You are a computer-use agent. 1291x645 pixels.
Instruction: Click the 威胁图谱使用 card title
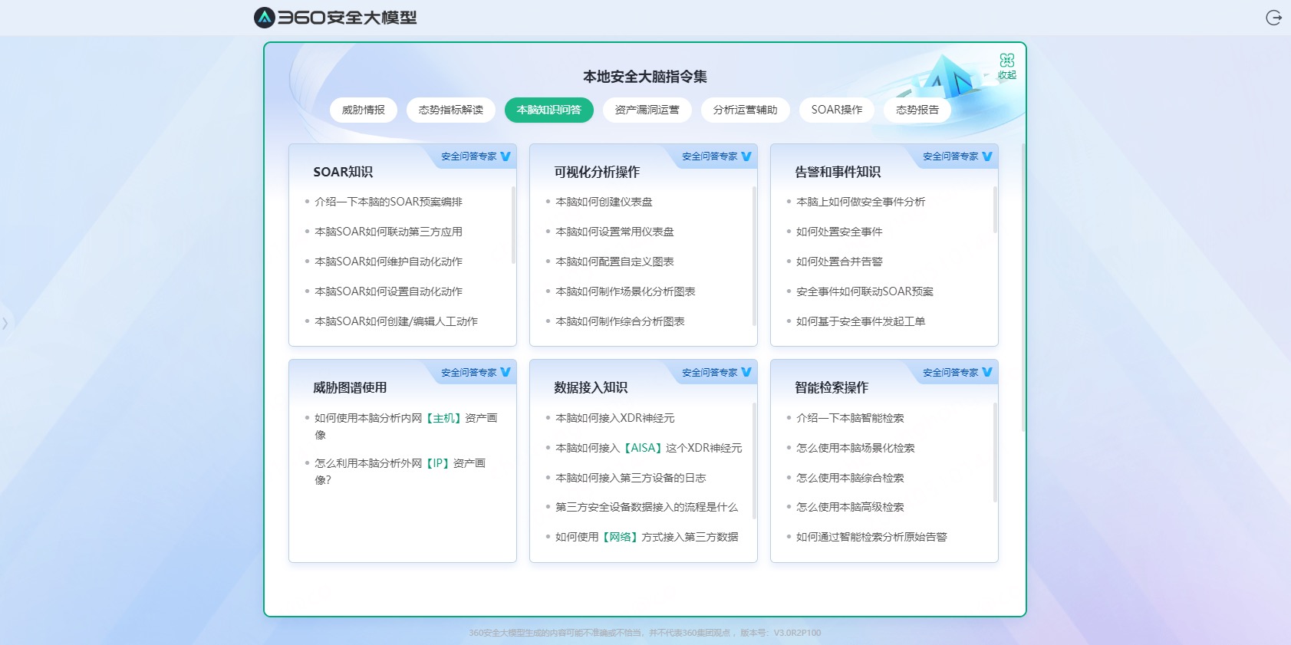pos(350,387)
